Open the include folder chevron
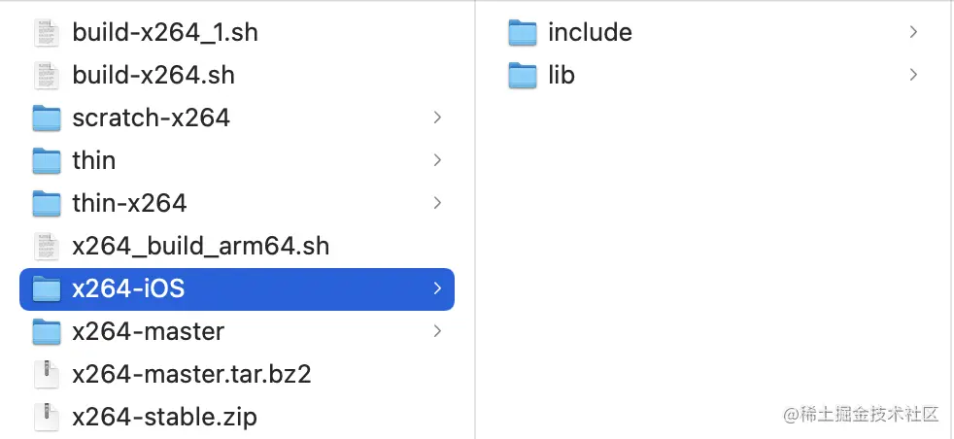 913,32
